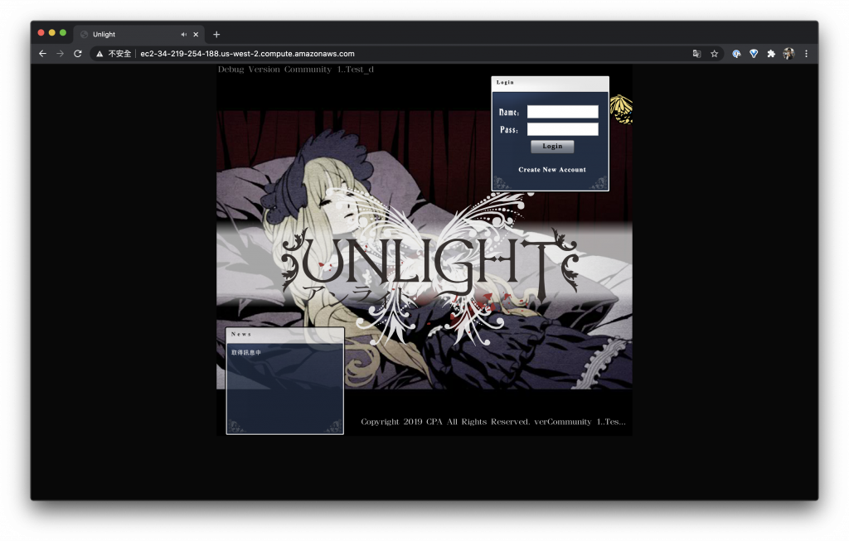The image size is (849, 541).
Task: Click the Pass input field
Action: 563,128
